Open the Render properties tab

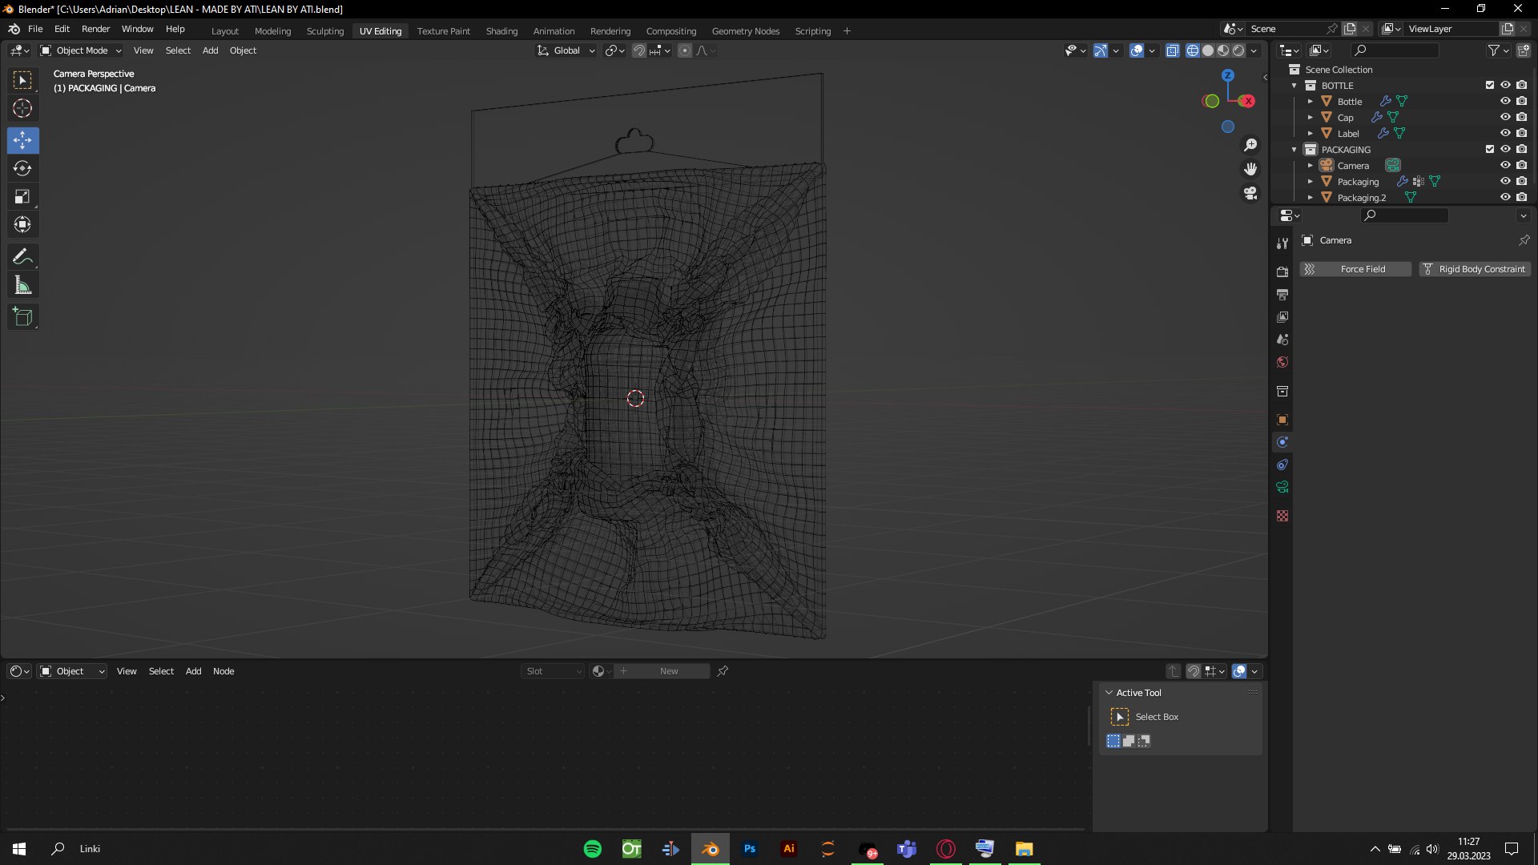pos(1282,272)
